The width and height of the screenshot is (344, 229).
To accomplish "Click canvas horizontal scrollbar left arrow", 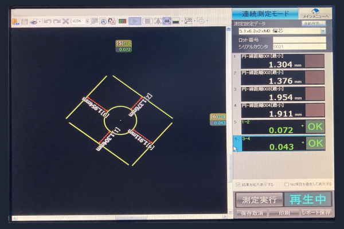I will point(15,218).
